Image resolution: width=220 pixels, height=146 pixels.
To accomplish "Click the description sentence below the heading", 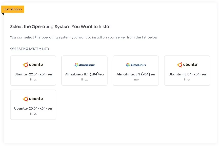I will [84, 37].
